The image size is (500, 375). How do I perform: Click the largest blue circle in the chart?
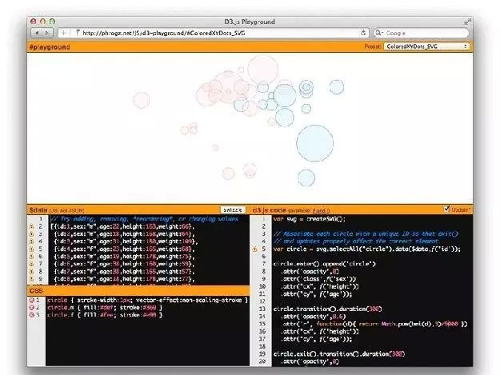pos(316,145)
